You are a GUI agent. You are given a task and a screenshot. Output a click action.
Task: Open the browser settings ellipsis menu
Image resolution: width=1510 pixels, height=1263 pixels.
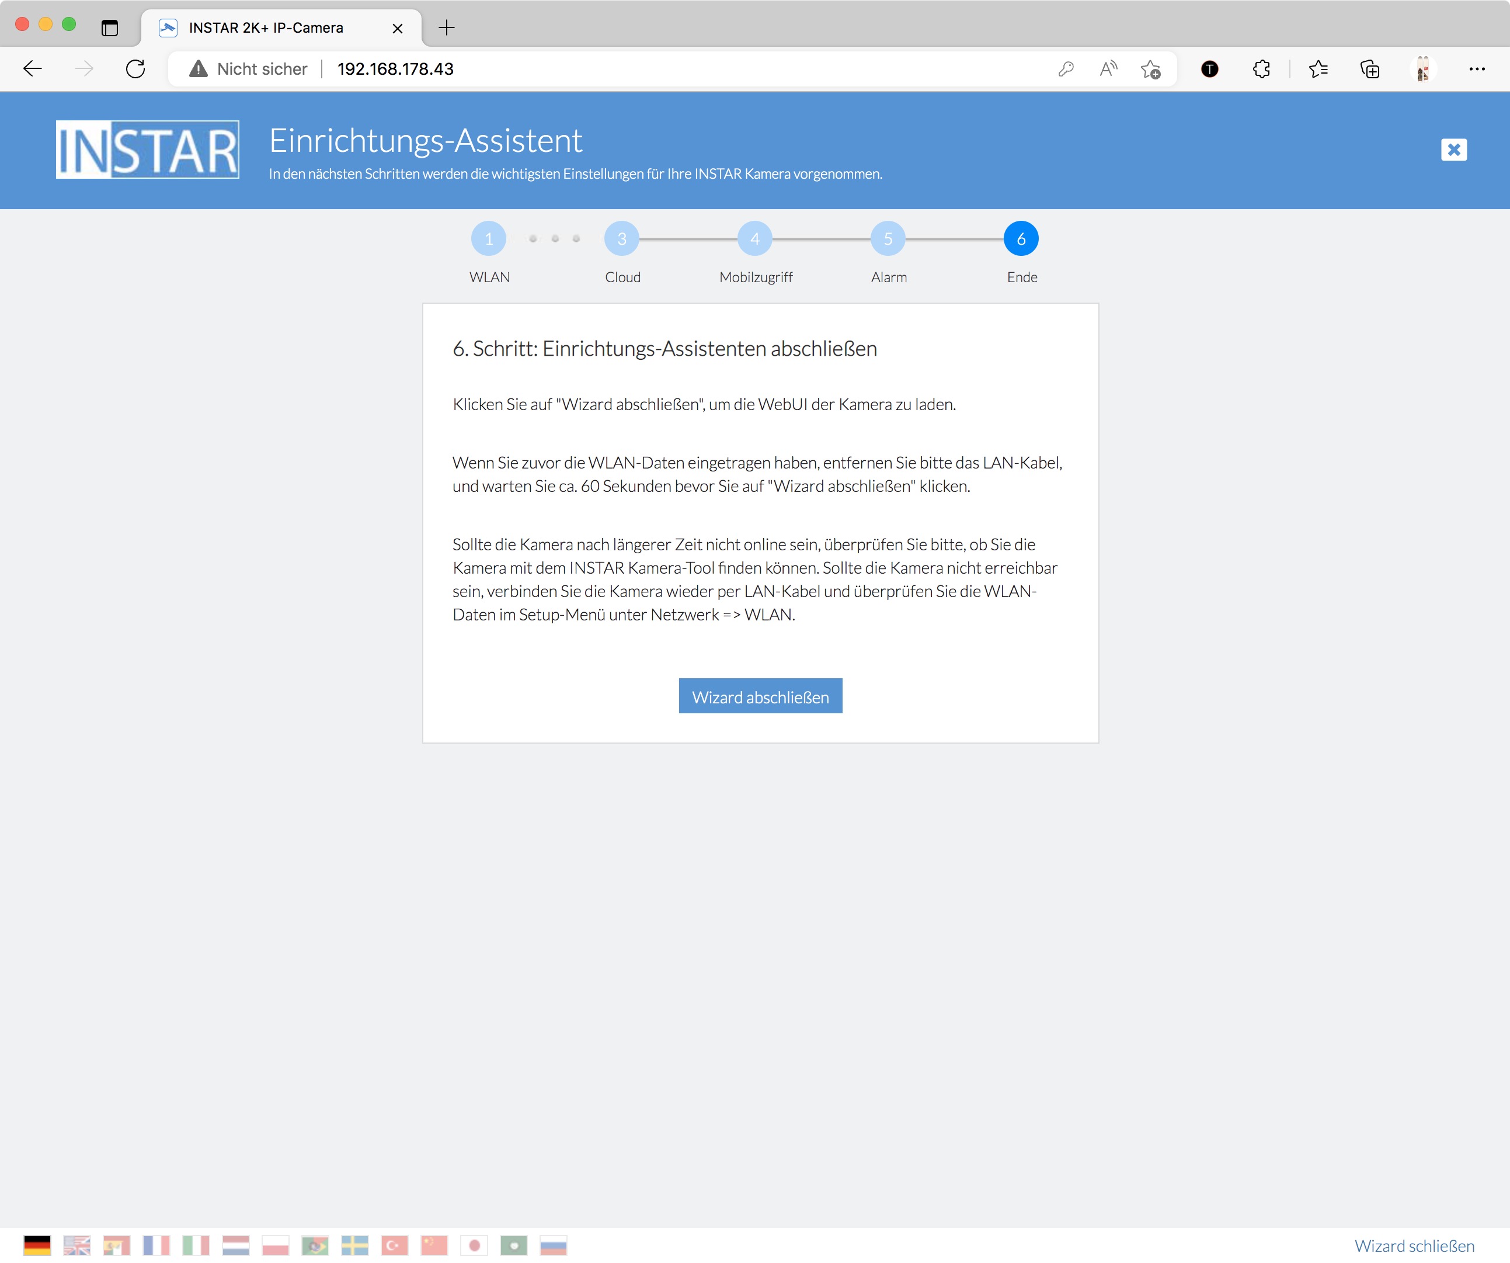1477,69
